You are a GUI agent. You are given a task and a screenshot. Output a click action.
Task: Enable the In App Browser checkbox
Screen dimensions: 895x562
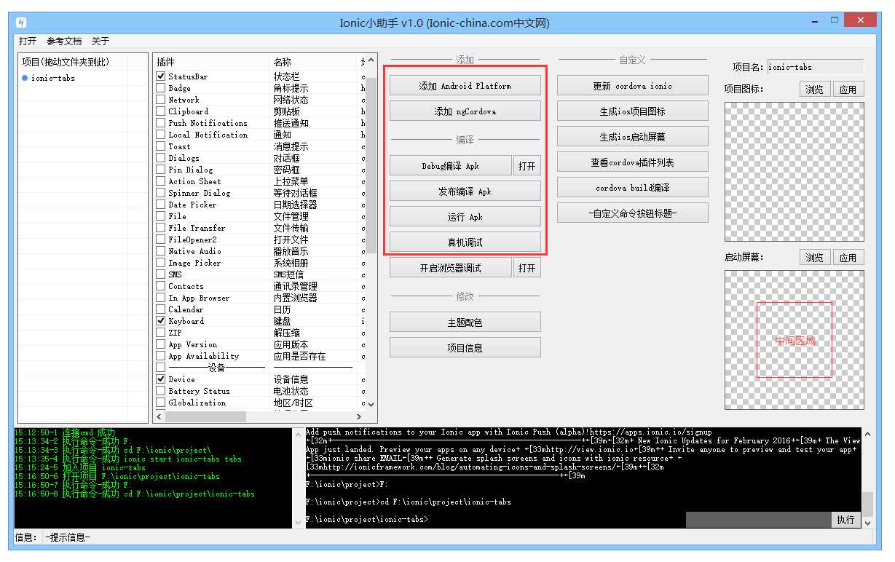161,298
